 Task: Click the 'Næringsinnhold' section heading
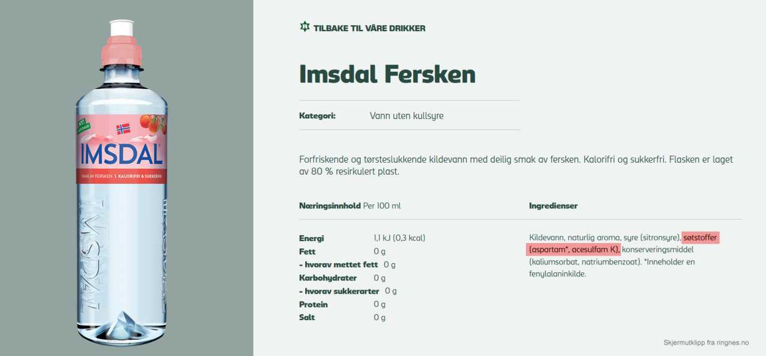pyautogui.click(x=329, y=205)
